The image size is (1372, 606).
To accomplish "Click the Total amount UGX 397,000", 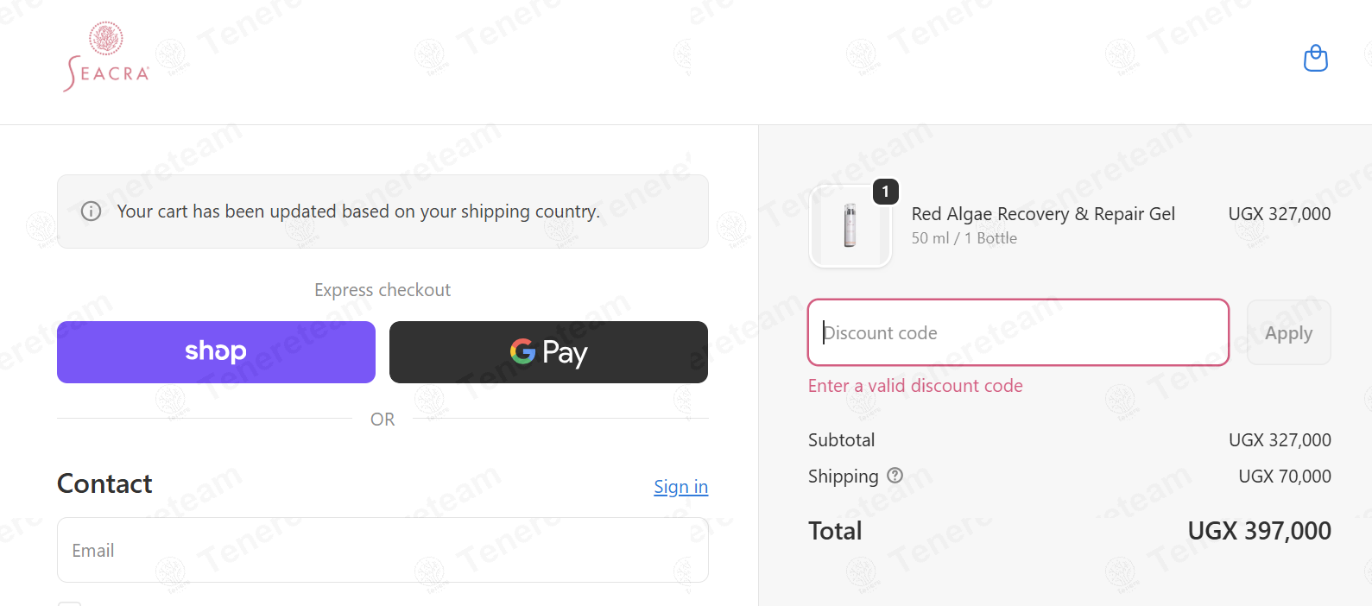I will [1259, 531].
